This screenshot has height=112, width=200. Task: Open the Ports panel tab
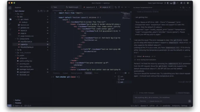96,73
